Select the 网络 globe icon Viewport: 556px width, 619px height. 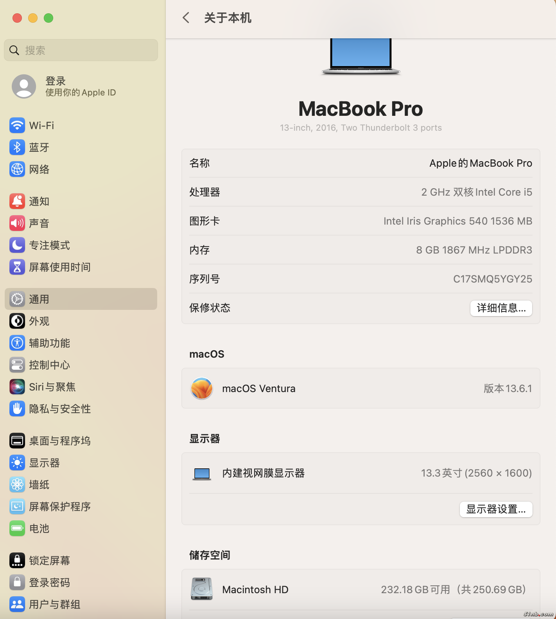point(17,169)
